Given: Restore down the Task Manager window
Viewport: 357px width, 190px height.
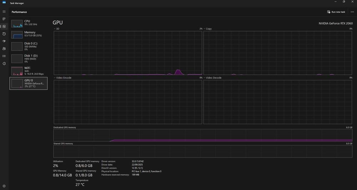Looking at the screenshot, I should [344, 2].
